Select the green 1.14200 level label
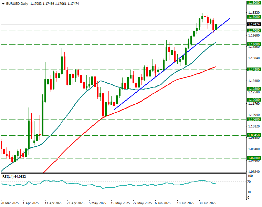This screenshot has height=207, width=262. (x=254, y=69)
